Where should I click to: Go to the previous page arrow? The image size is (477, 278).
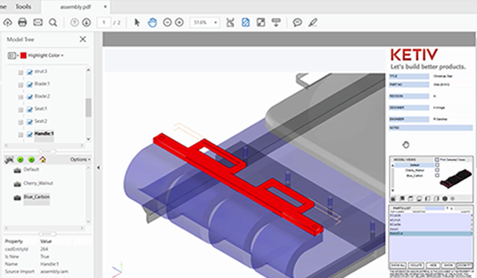[x=75, y=22]
